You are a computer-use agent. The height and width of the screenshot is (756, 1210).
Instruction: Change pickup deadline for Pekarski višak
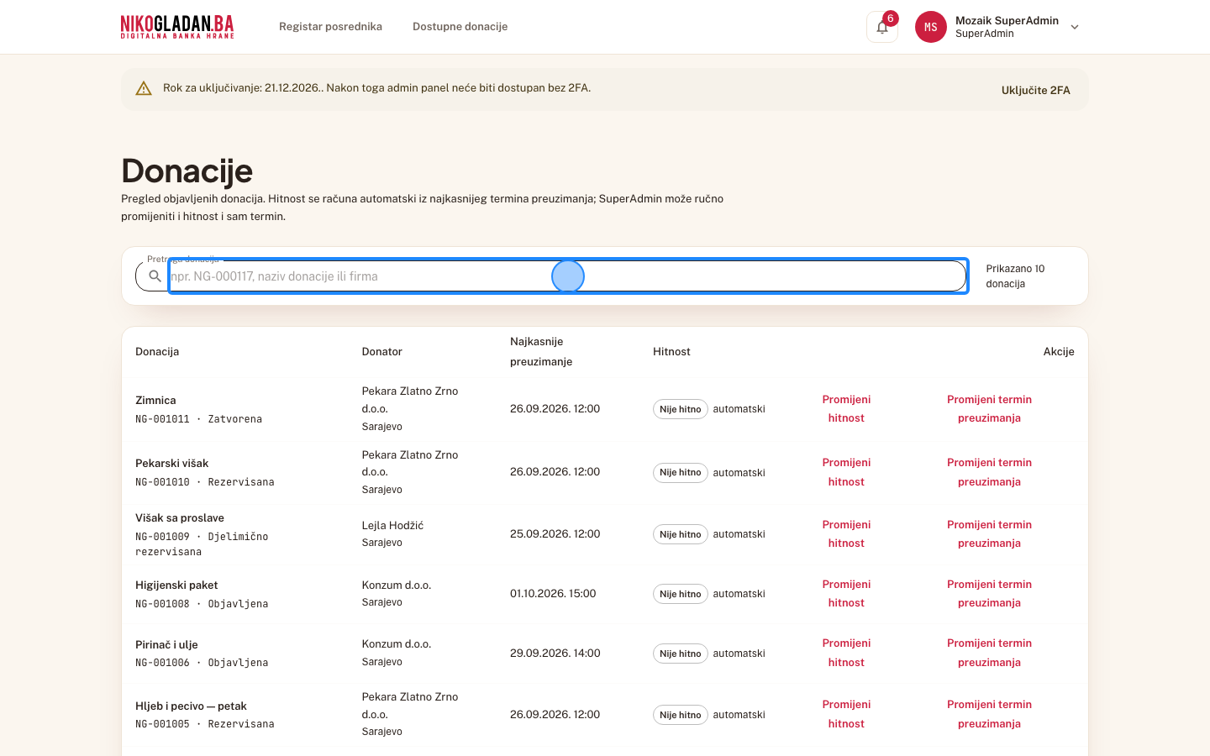tap(989, 472)
